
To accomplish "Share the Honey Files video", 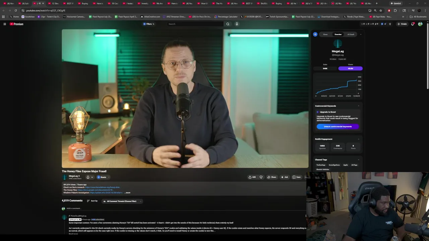I will coord(272,177).
